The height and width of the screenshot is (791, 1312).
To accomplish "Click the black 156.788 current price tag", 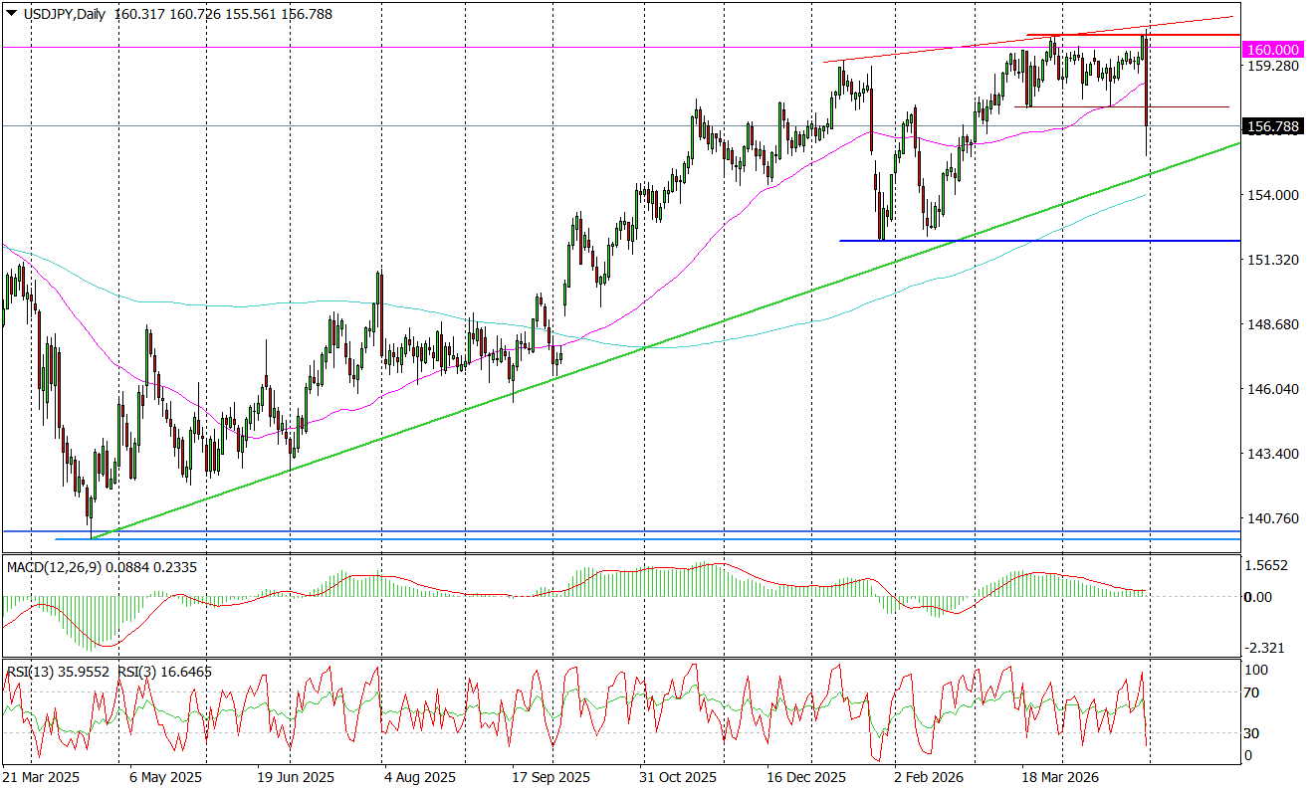I will point(1273,126).
